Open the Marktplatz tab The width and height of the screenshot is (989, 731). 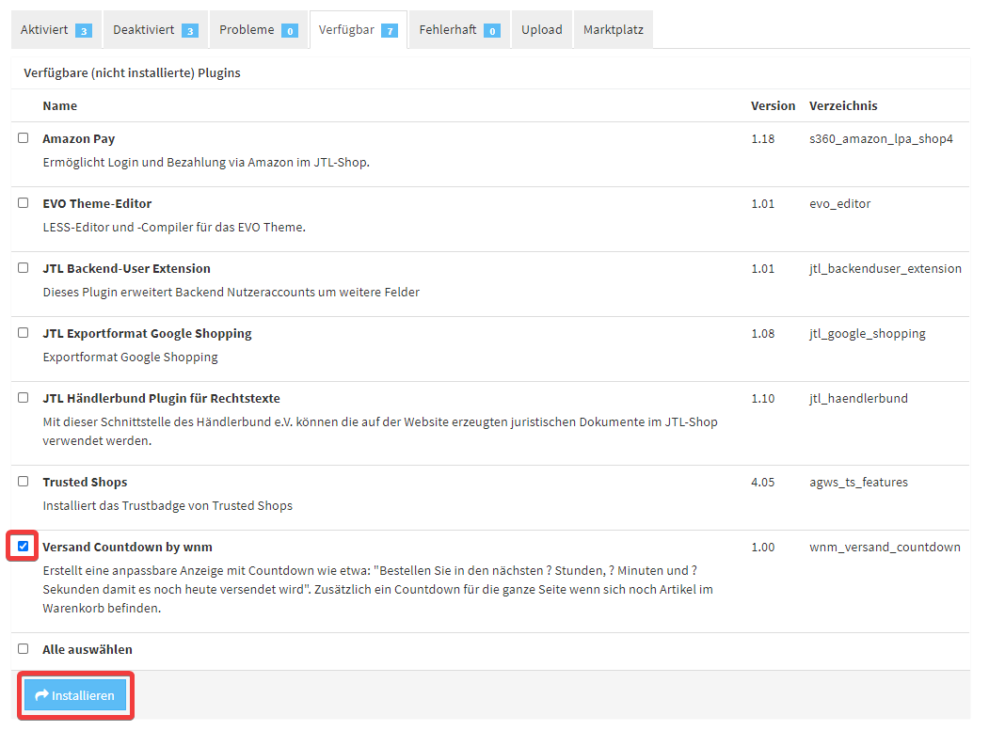[614, 30]
